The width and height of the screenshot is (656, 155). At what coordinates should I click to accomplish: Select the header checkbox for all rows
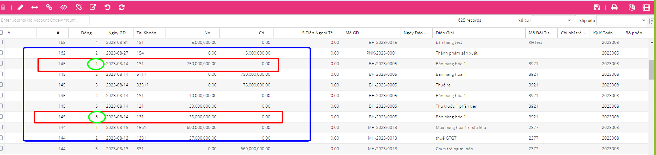coord(1,33)
